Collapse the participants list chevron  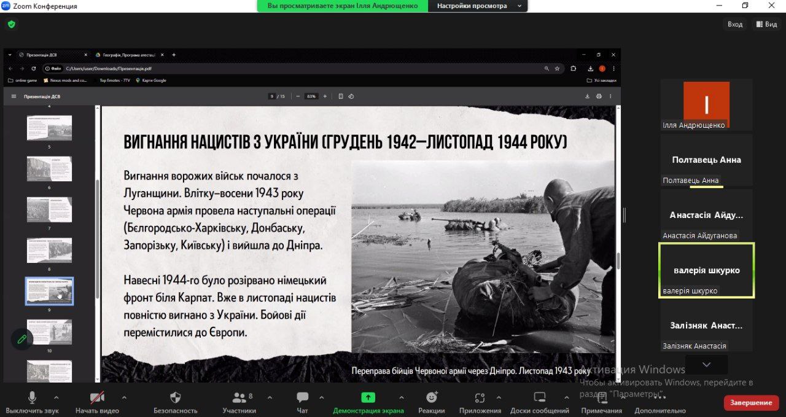706,364
